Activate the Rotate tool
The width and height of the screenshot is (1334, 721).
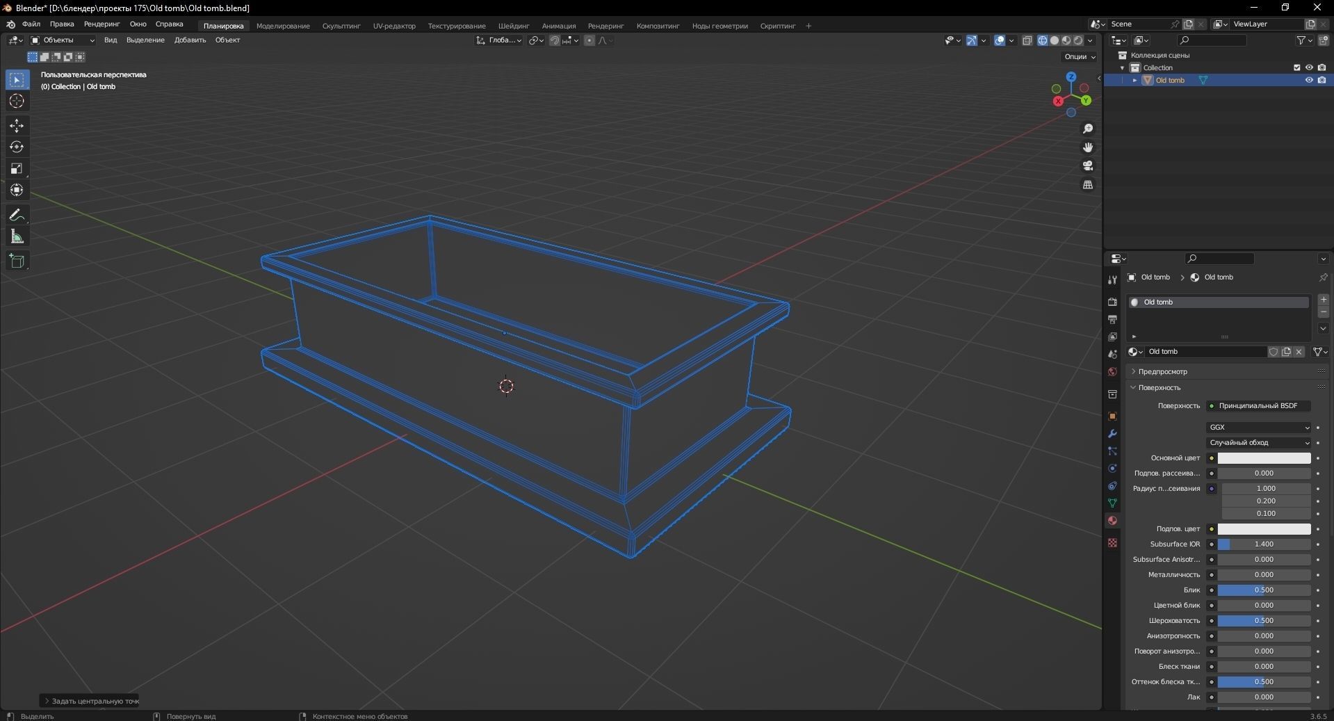coord(17,147)
